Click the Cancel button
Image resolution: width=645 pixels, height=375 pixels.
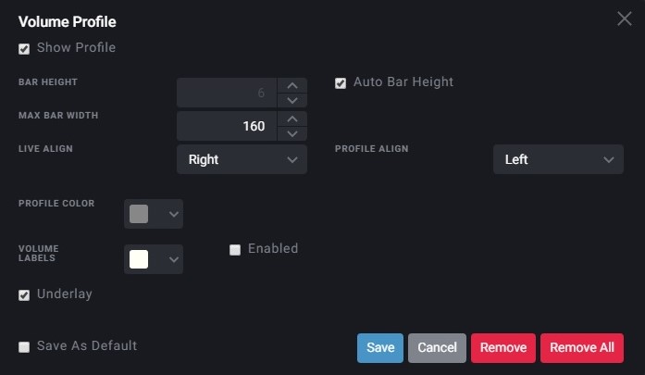[437, 348]
